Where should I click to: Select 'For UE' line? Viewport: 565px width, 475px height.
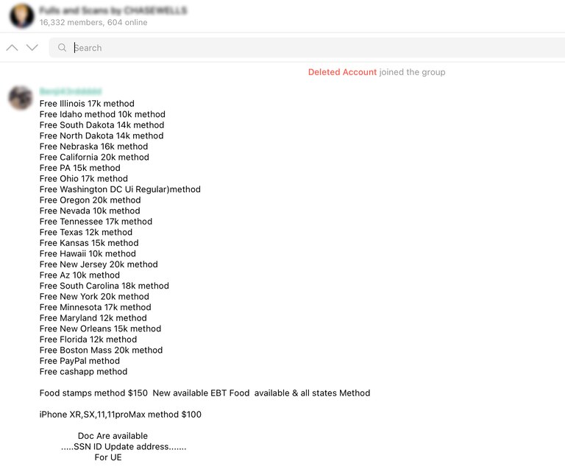[x=108, y=457]
